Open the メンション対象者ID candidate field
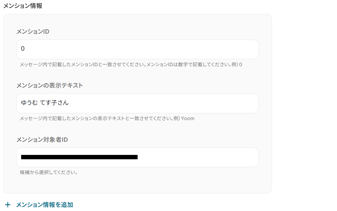The width and height of the screenshot is (337, 211). tap(137, 157)
